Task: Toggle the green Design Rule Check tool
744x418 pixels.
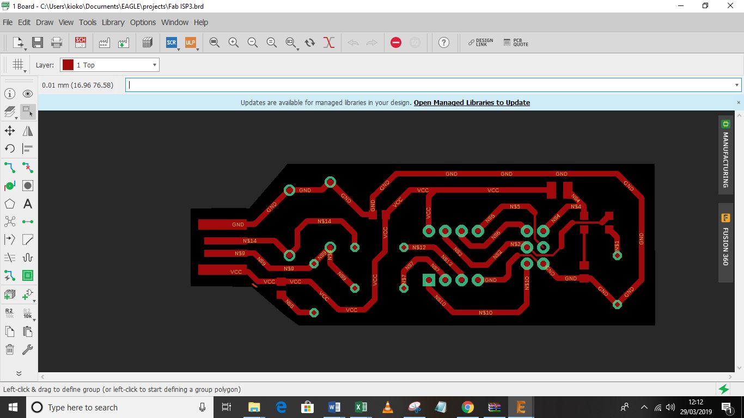Action: (x=28, y=276)
